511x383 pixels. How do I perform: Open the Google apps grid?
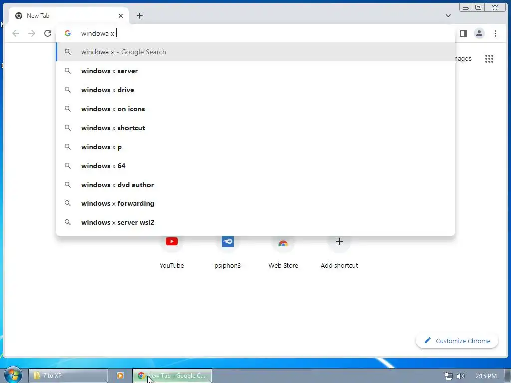tap(489, 59)
